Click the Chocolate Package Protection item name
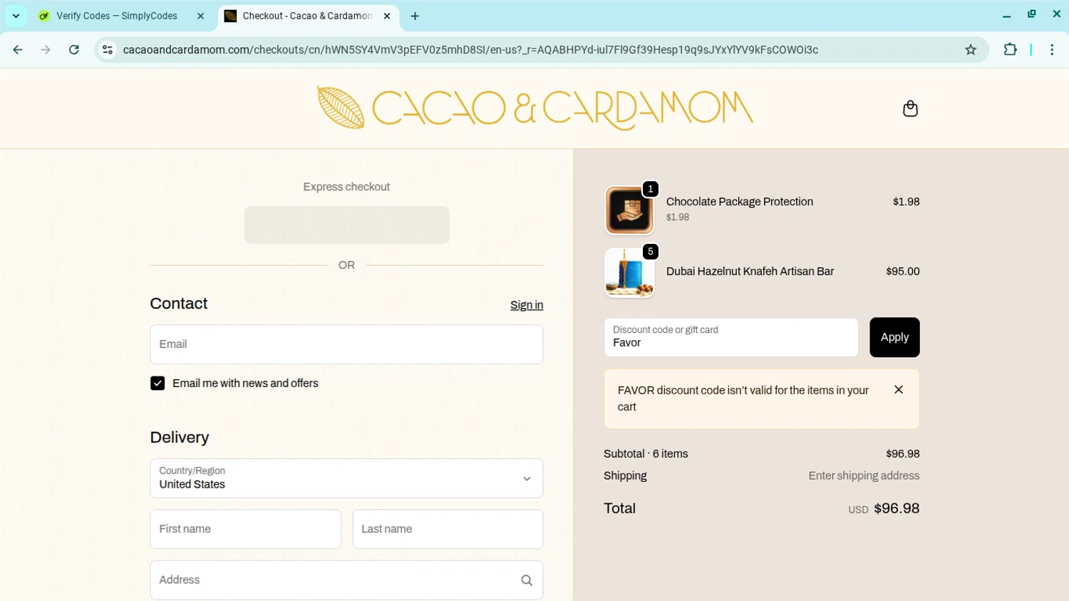 740,202
